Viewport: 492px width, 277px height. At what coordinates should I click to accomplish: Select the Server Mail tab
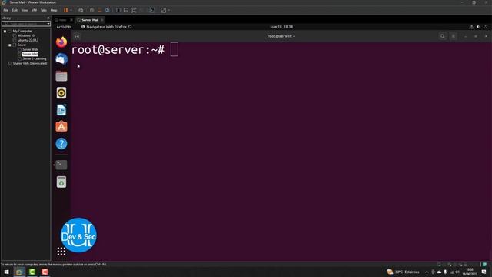point(90,20)
